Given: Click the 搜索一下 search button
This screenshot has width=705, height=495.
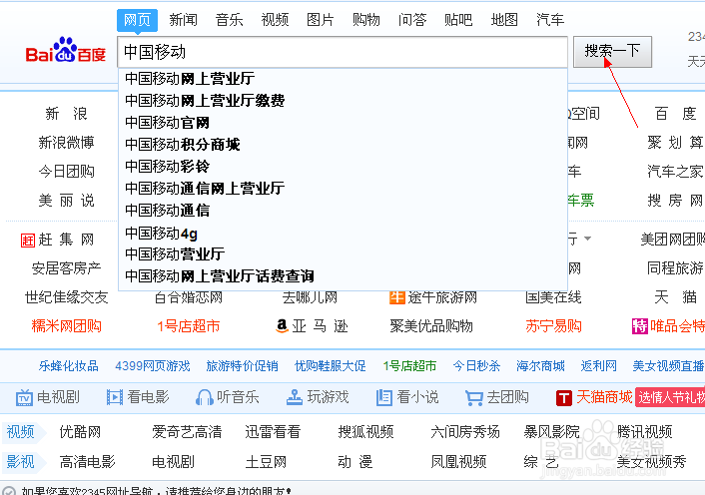Looking at the screenshot, I should pos(612,52).
